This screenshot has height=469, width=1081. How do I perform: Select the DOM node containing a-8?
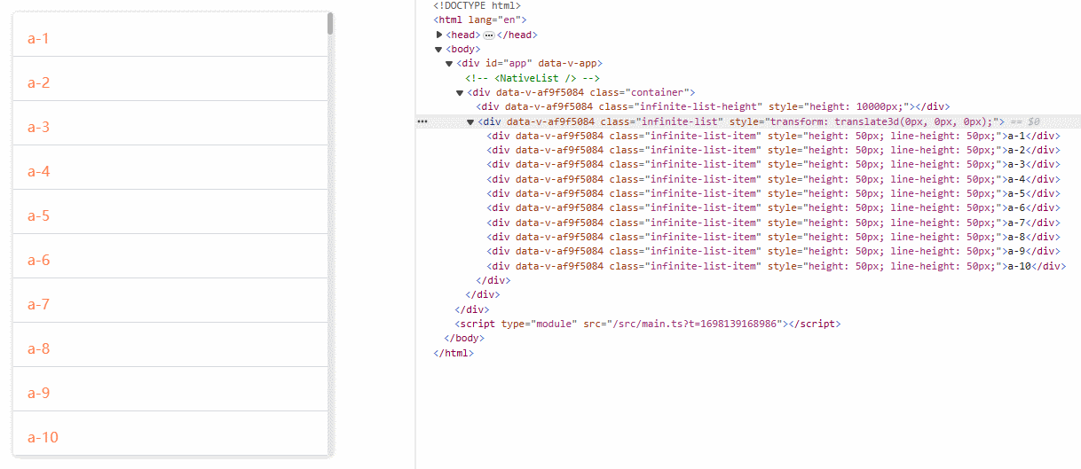click(774, 237)
